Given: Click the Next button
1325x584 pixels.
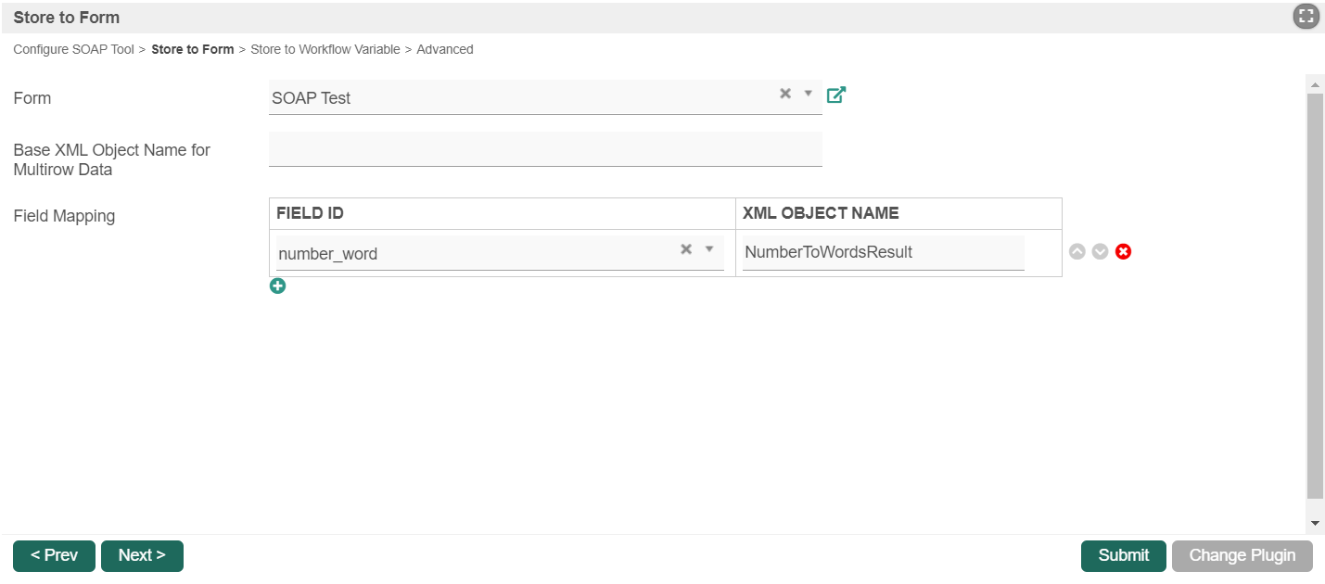Looking at the screenshot, I should (142, 555).
